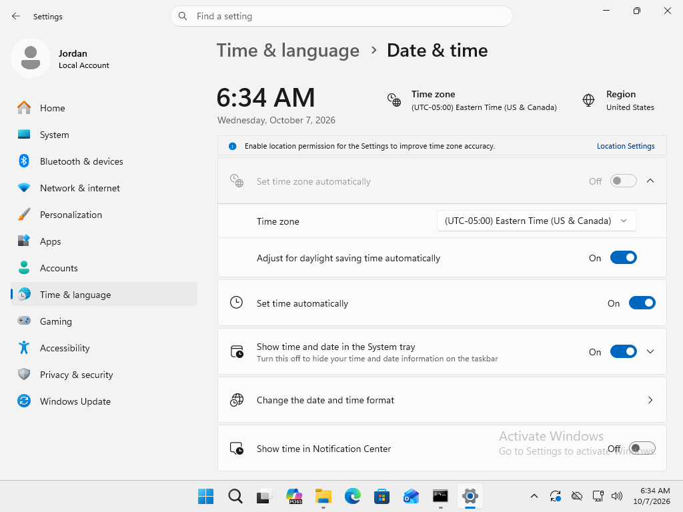Click the blue info icon in location banner

tap(233, 146)
